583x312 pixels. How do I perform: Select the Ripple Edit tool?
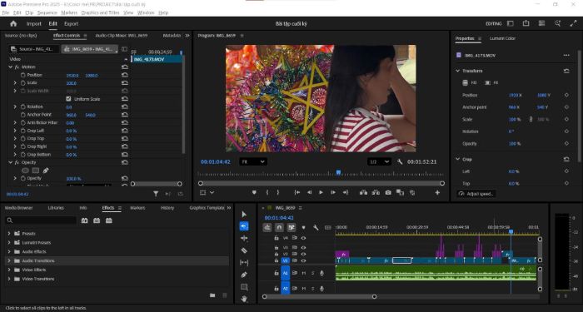tap(244, 238)
